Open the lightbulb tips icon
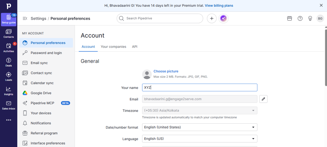This screenshot has width=327, height=147. (x=310, y=18)
